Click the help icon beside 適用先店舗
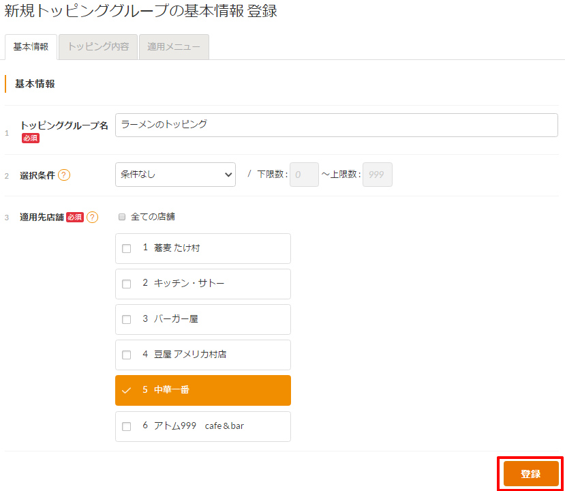The height and width of the screenshot is (491, 565). (x=92, y=218)
